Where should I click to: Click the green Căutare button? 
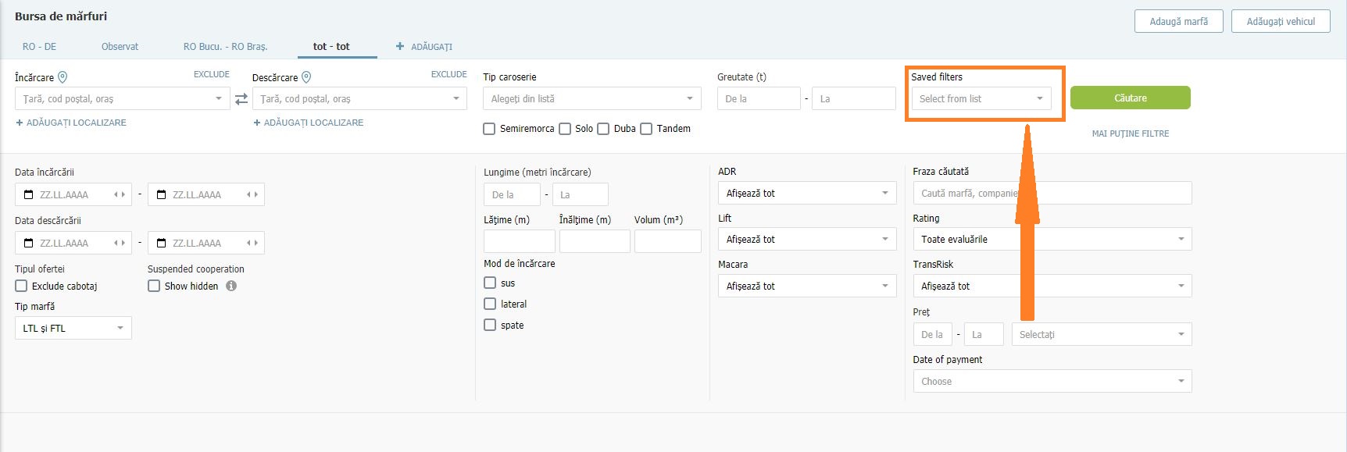click(1130, 98)
